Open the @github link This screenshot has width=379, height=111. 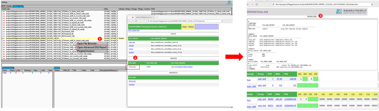191,27
